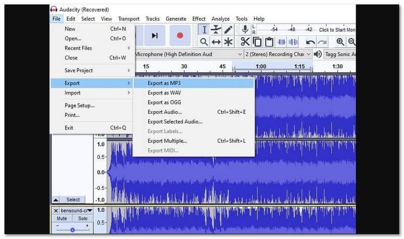Select the Draw pencil tool

tap(228, 30)
